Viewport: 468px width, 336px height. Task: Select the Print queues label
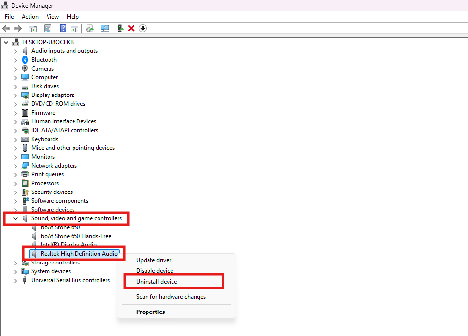48,174
